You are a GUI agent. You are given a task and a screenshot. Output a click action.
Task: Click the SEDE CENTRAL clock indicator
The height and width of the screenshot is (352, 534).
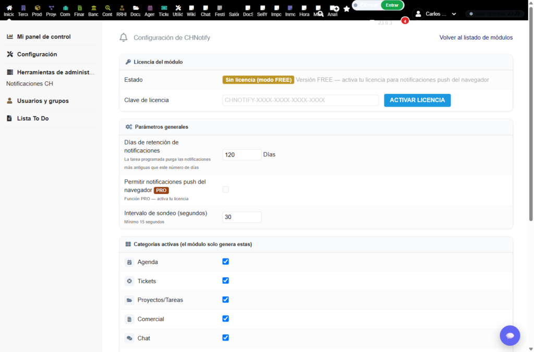(x=494, y=14)
